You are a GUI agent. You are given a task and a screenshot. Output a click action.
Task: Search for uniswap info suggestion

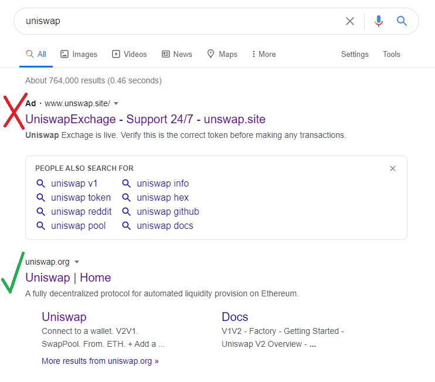coord(162,184)
